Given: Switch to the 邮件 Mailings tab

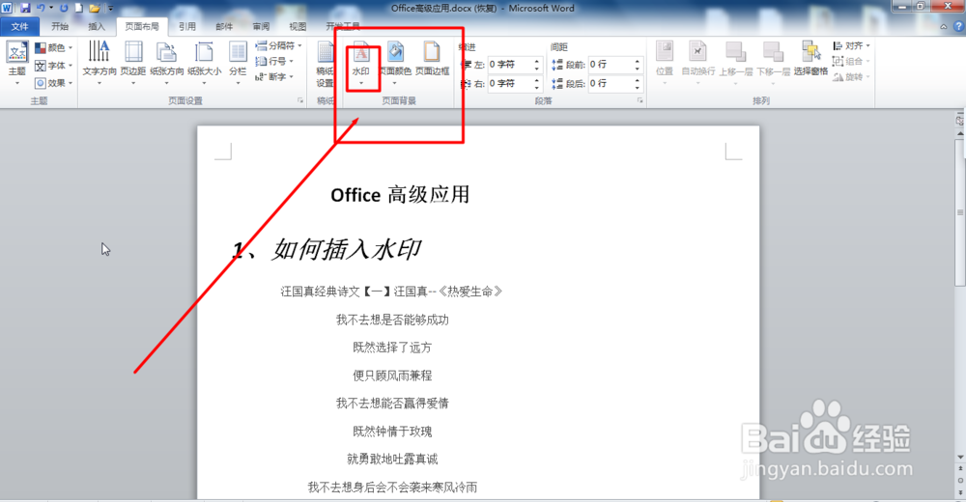Looking at the screenshot, I should [x=224, y=26].
